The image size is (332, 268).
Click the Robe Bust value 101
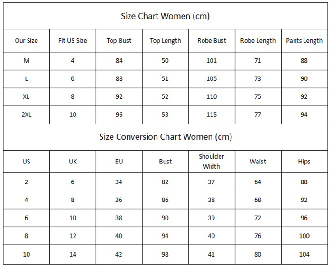click(x=212, y=61)
